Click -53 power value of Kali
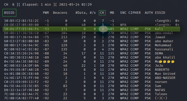The image size is (187, 101). point(46,29)
